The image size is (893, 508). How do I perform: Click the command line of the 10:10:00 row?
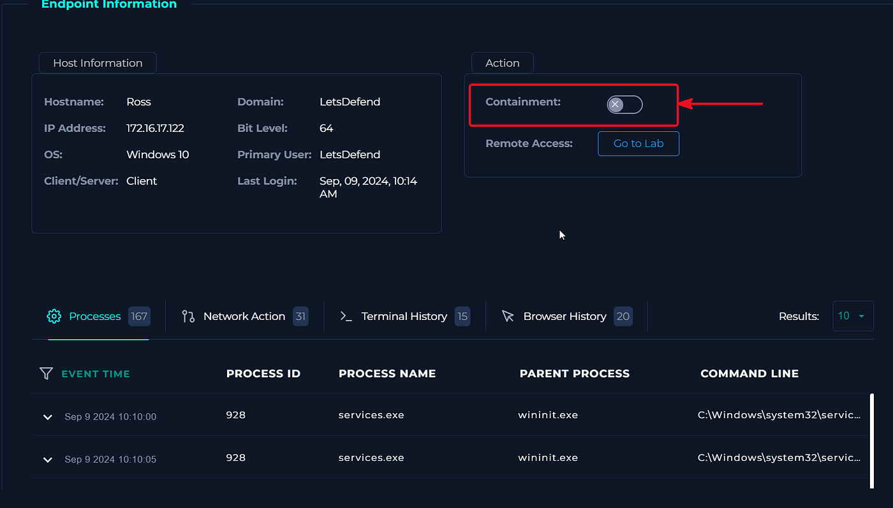(x=779, y=415)
